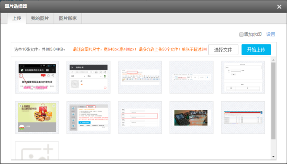Click the add-image placeholder tile
The image size is (287, 164).
click(37, 151)
